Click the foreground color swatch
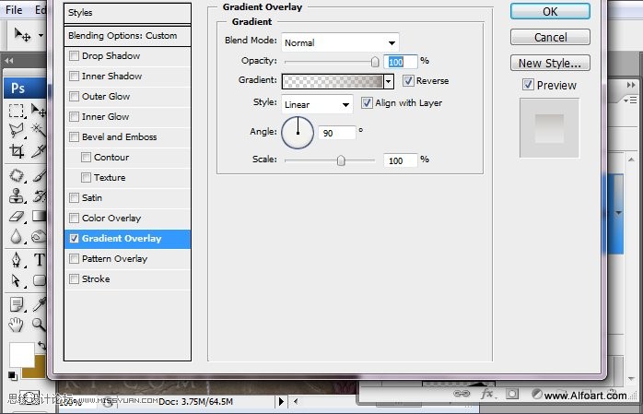 pyautogui.click(x=21, y=354)
